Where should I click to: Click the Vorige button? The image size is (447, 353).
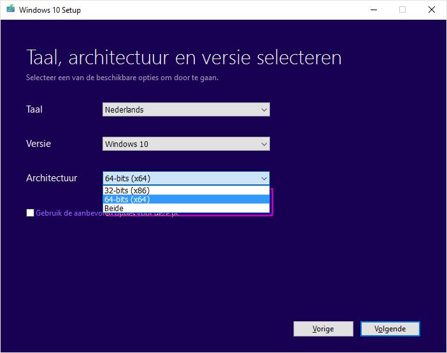point(323,329)
